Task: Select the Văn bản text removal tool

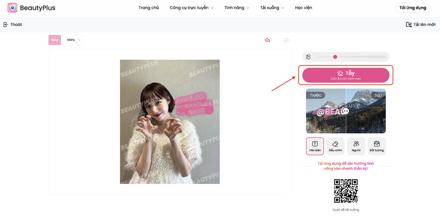Action: [x=315, y=146]
